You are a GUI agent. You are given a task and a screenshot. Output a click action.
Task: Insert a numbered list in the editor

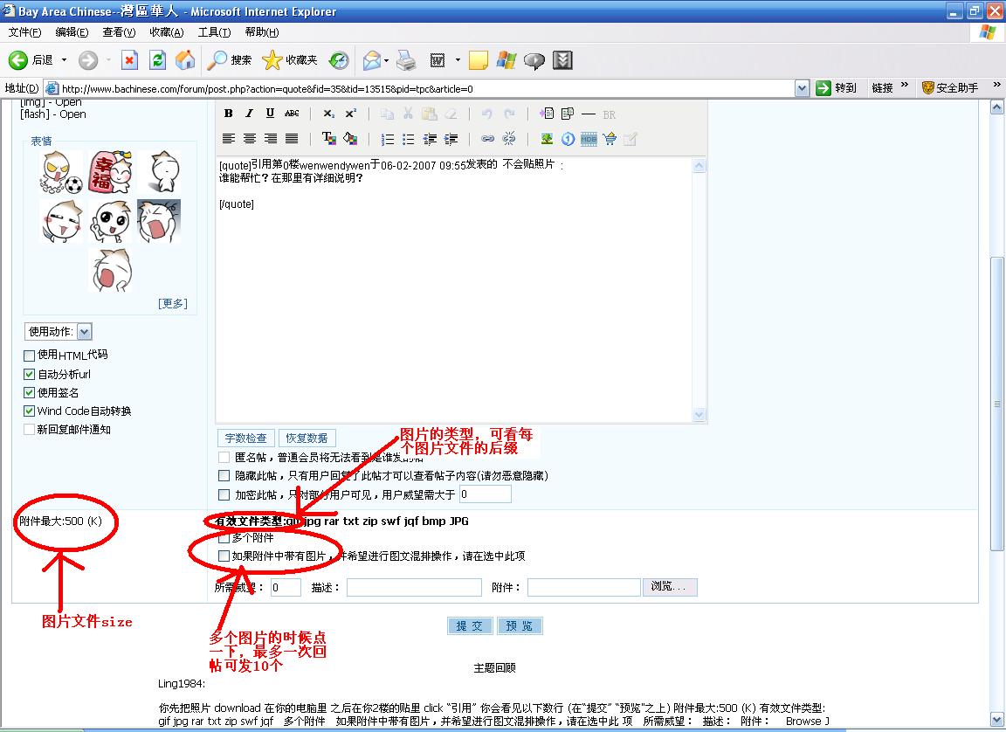(x=387, y=138)
